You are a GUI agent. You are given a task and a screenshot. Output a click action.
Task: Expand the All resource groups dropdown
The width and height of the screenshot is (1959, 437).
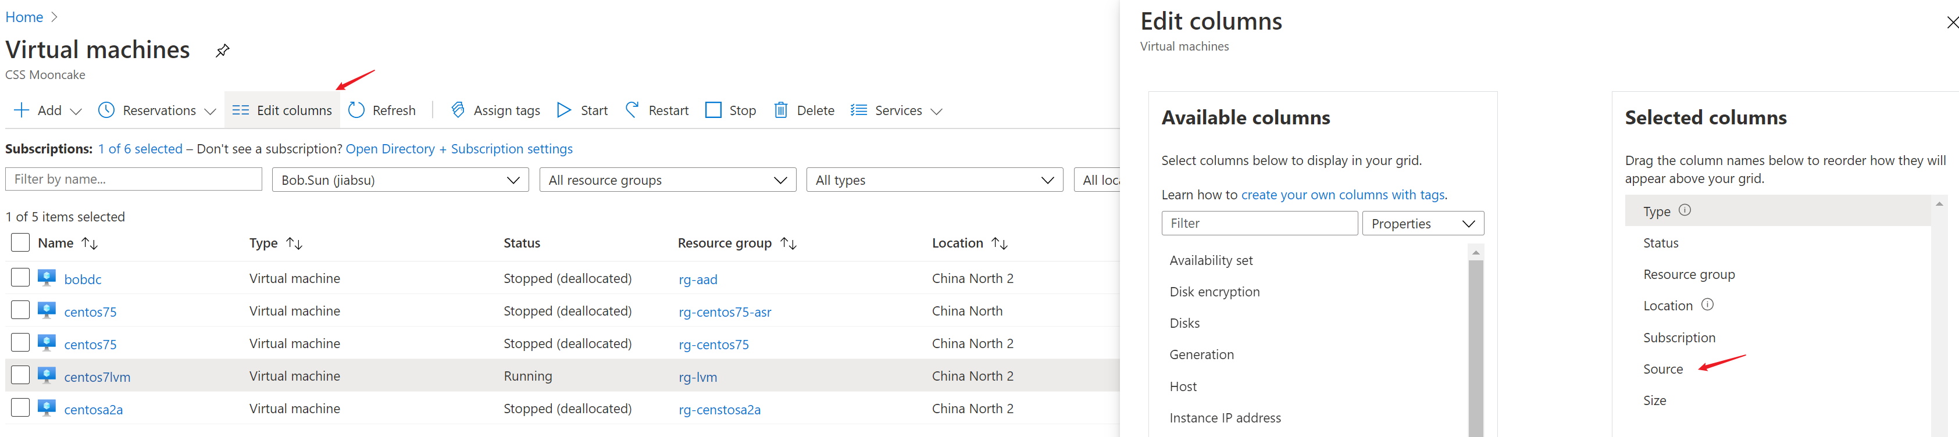[667, 180]
